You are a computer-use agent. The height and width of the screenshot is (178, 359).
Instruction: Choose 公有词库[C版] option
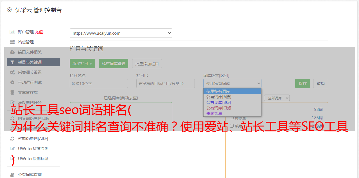tap(232, 108)
